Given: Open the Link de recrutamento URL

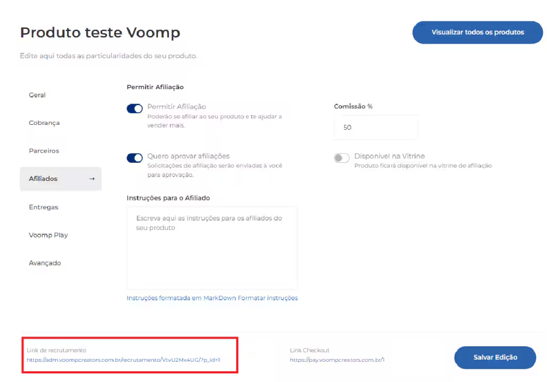Looking at the screenshot, I should pyautogui.click(x=123, y=360).
